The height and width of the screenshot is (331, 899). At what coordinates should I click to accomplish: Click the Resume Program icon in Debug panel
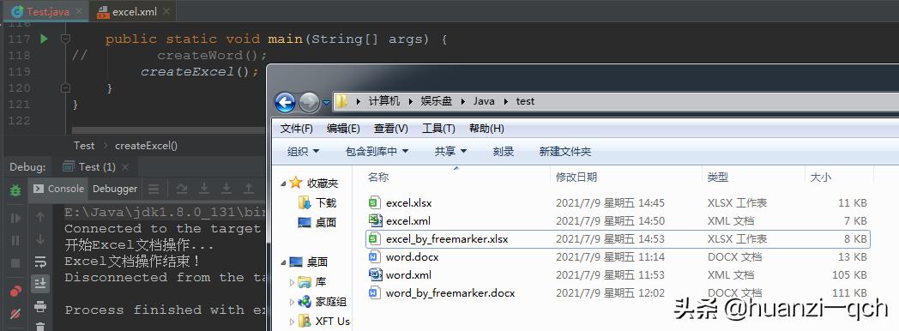coord(15,218)
